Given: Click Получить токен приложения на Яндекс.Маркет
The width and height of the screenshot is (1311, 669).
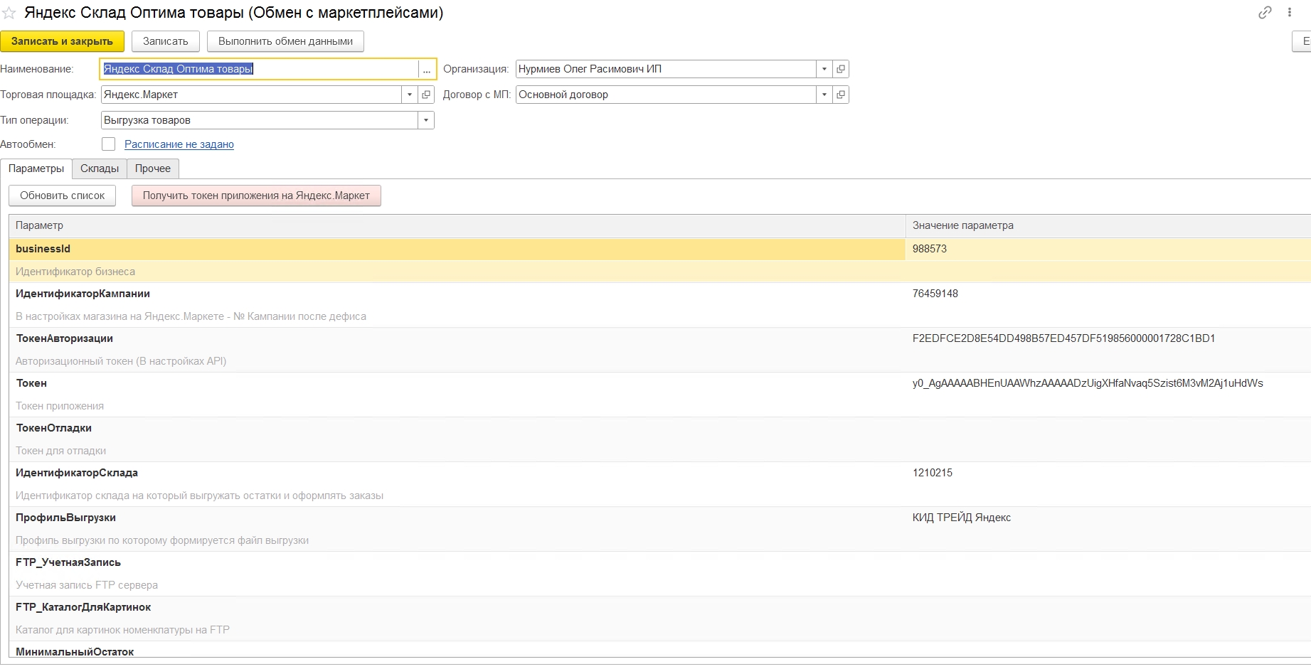Looking at the screenshot, I should click(256, 196).
